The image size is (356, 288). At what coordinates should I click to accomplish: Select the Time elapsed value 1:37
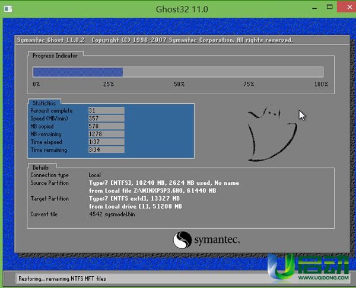click(106, 142)
